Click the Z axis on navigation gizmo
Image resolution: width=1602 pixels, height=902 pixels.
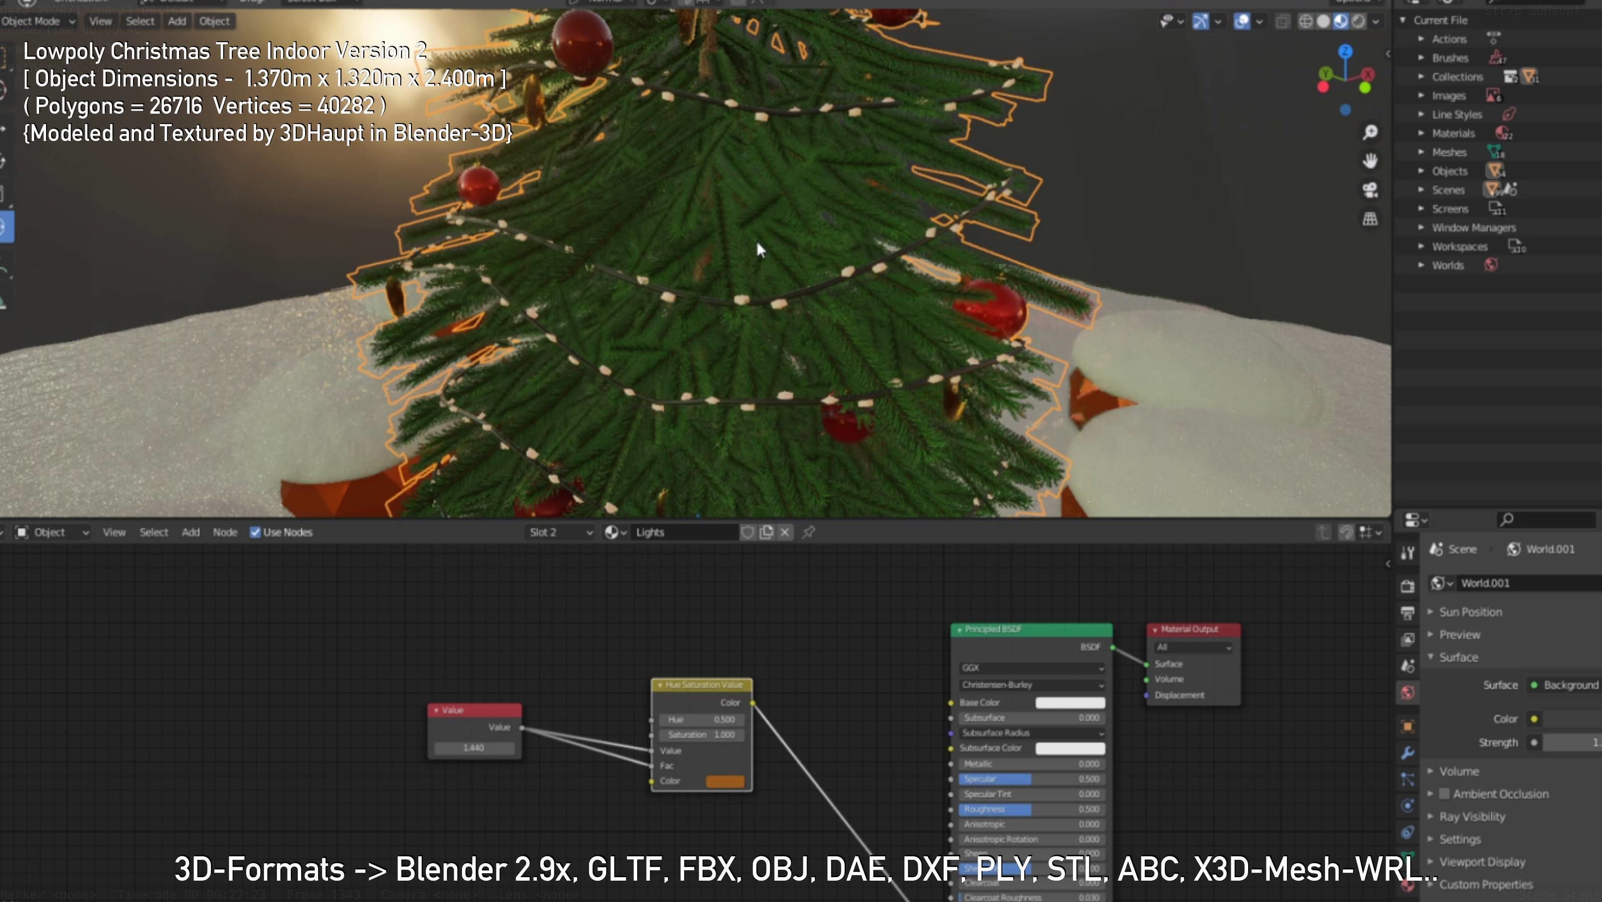click(x=1345, y=51)
